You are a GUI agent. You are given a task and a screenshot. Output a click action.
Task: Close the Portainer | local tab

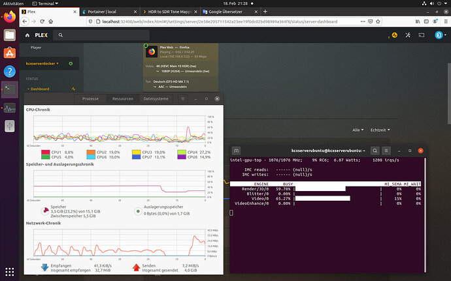[x=135, y=12]
